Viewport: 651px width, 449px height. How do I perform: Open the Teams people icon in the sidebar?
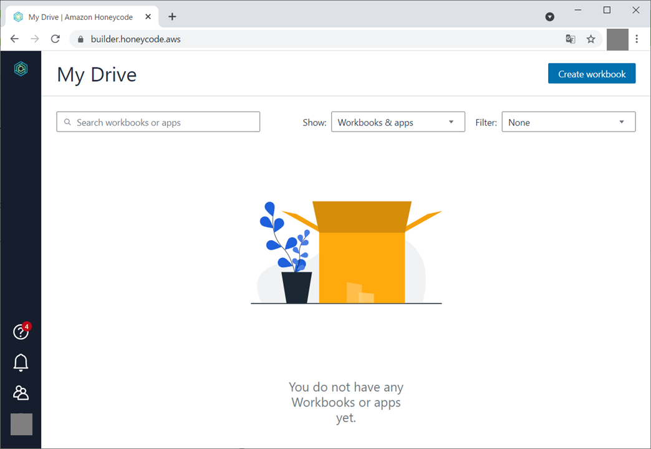pyautogui.click(x=21, y=392)
